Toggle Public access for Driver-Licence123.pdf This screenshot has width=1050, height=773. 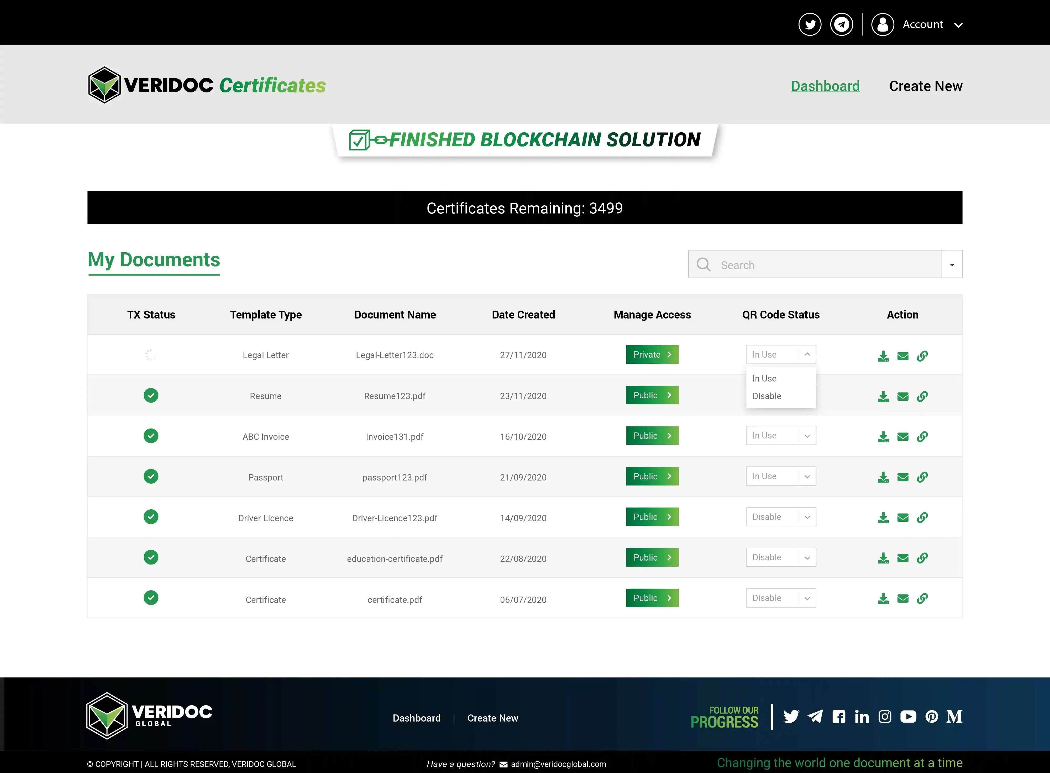(x=652, y=517)
